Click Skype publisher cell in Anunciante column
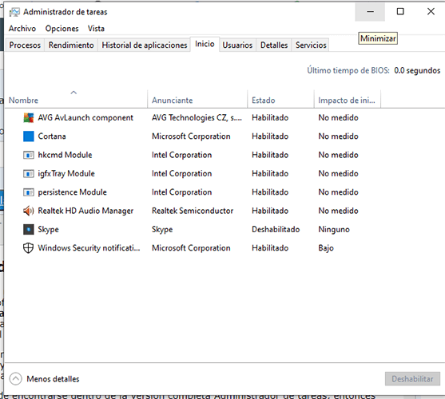Image resolution: width=445 pixels, height=399 pixels. tap(162, 229)
